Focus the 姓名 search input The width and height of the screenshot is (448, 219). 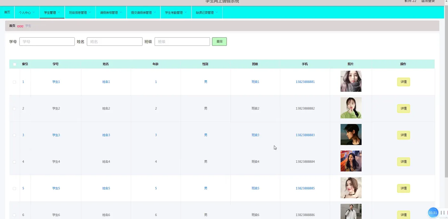tap(115, 42)
